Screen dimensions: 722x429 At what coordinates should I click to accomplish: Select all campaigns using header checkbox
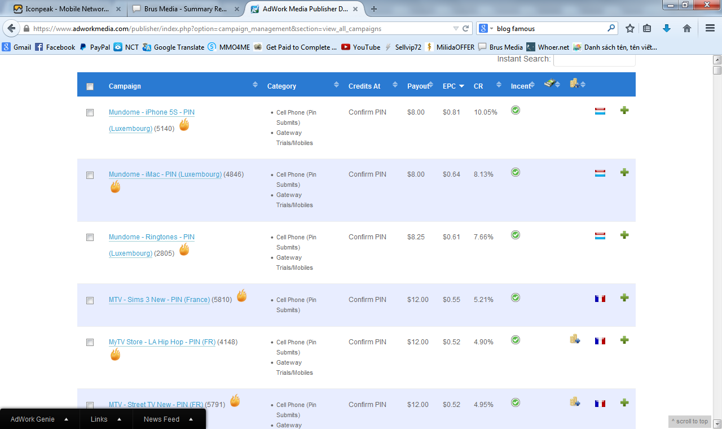90,86
